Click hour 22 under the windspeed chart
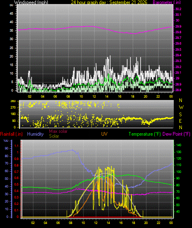Screen dimensions: 192x228 pyautogui.click(x=158, y=96)
